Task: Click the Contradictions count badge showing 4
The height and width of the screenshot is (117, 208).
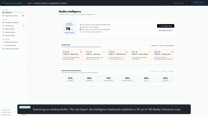Action: [x=23, y=26]
